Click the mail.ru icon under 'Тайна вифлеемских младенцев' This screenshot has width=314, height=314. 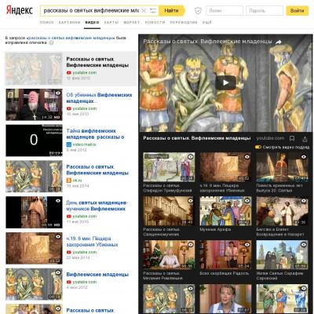click(x=69, y=144)
